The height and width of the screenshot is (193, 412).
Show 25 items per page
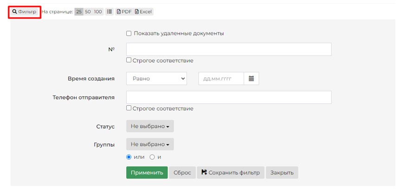pyautogui.click(x=79, y=12)
